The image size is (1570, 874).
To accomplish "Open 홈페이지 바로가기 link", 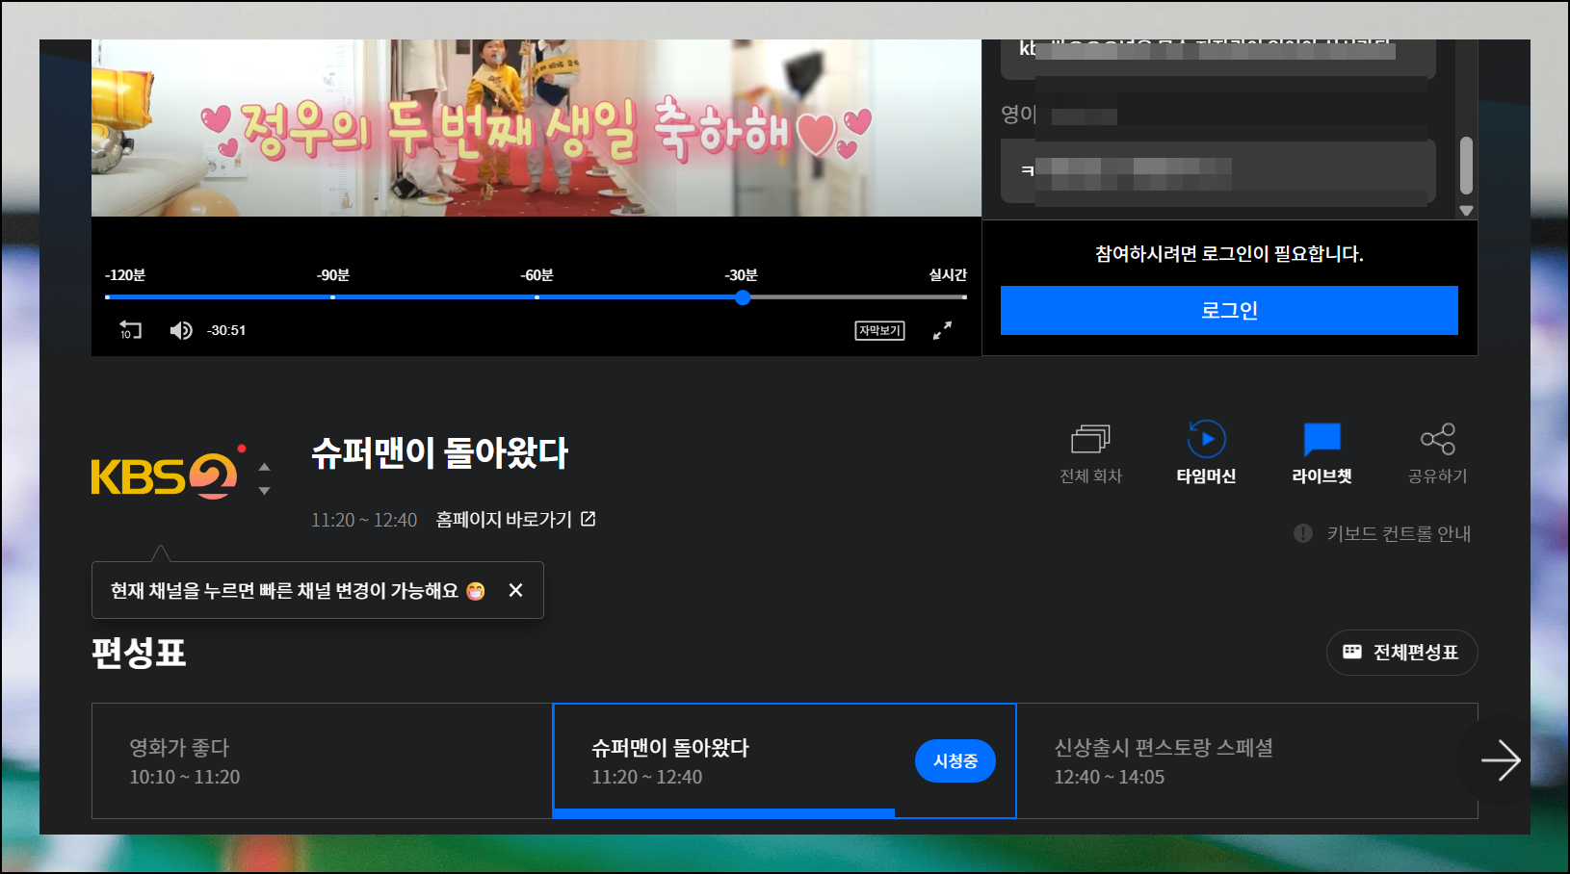I will tap(515, 520).
